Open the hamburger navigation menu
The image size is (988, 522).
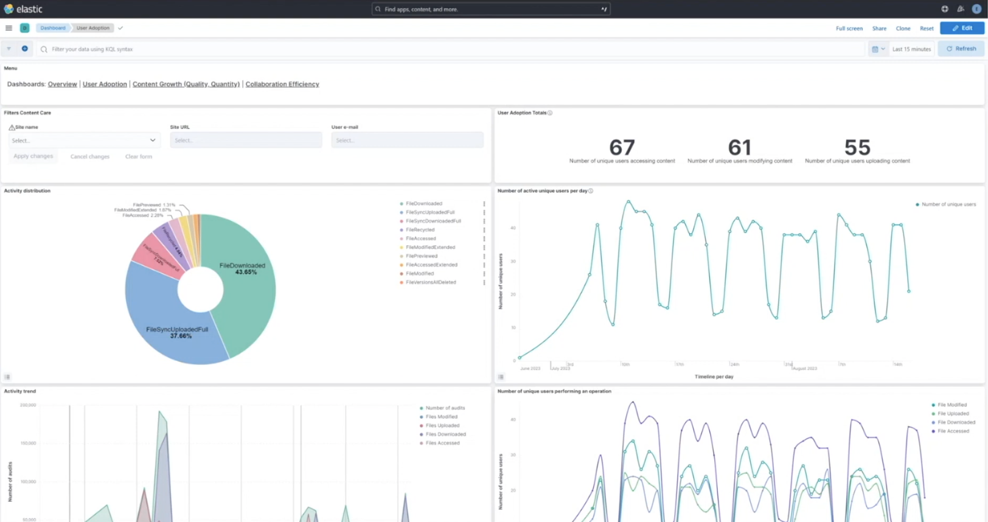click(9, 28)
